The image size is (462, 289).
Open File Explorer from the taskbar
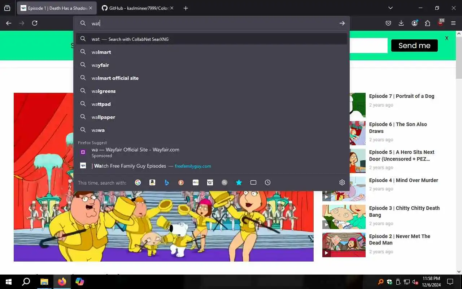click(x=44, y=282)
